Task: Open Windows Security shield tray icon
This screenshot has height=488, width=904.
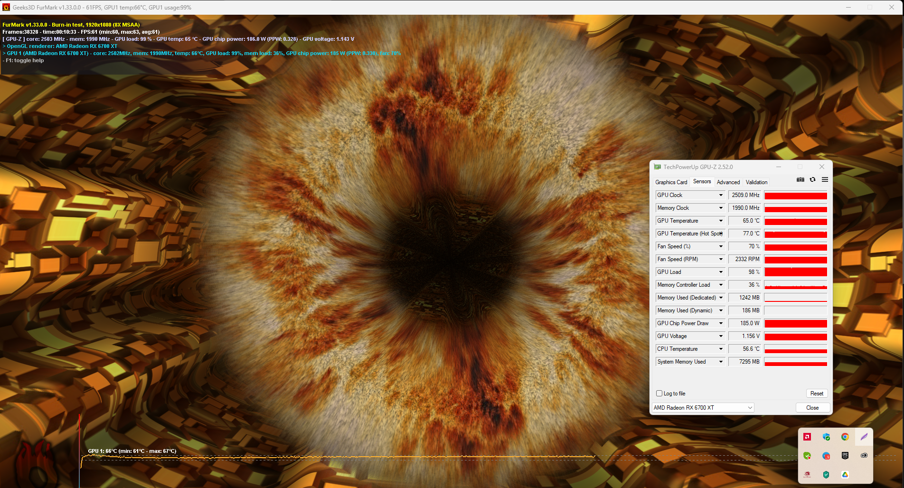Action: pos(826,437)
